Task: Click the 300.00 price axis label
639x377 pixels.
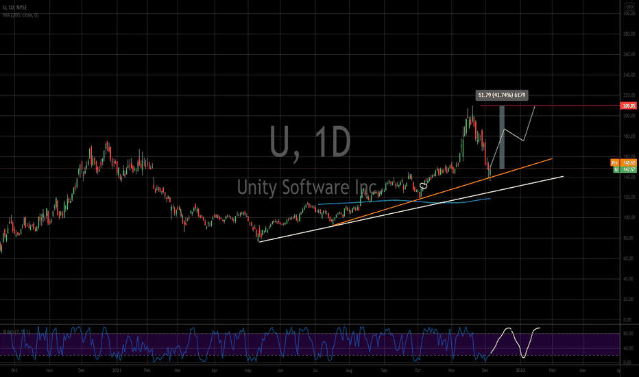Action: (629, 14)
